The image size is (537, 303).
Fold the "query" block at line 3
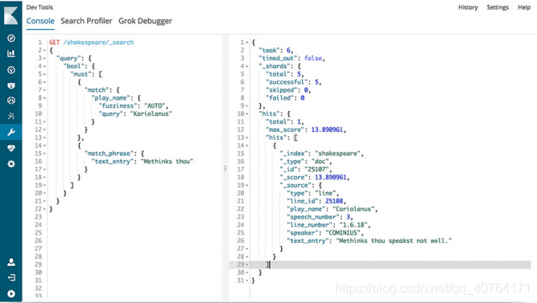[x=44, y=59]
